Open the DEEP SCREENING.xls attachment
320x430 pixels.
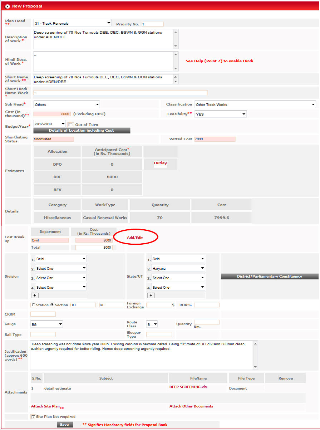tap(188, 387)
